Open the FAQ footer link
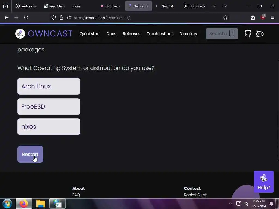Image resolution: width=279 pixels, height=209 pixels. (76, 195)
